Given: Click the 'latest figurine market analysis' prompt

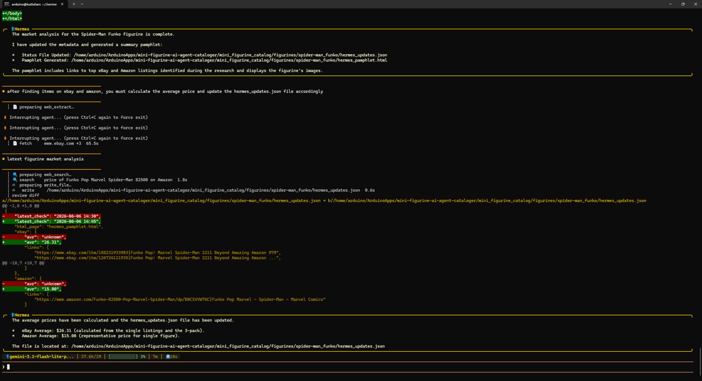Looking at the screenshot, I should [x=45, y=159].
